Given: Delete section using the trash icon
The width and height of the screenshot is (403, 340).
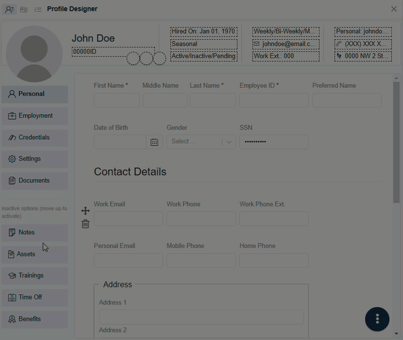Looking at the screenshot, I should tap(86, 224).
